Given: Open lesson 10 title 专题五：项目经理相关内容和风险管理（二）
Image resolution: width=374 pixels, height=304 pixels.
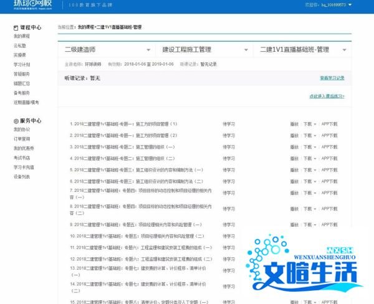Looking at the screenshot, I should click(x=137, y=236).
